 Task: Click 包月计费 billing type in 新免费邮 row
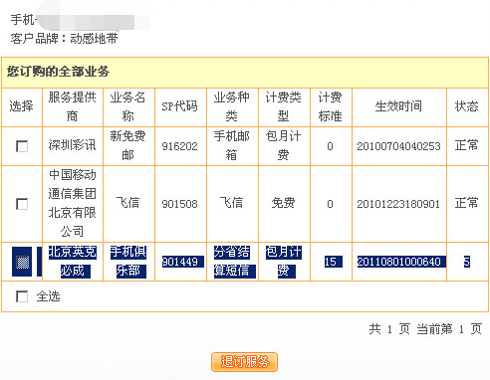click(283, 146)
